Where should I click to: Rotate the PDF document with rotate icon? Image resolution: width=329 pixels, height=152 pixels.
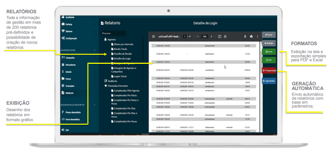(x=225, y=37)
